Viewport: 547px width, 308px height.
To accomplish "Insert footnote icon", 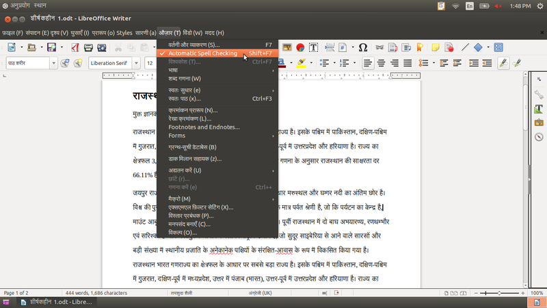I will pyautogui.click(x=392, y=47).
